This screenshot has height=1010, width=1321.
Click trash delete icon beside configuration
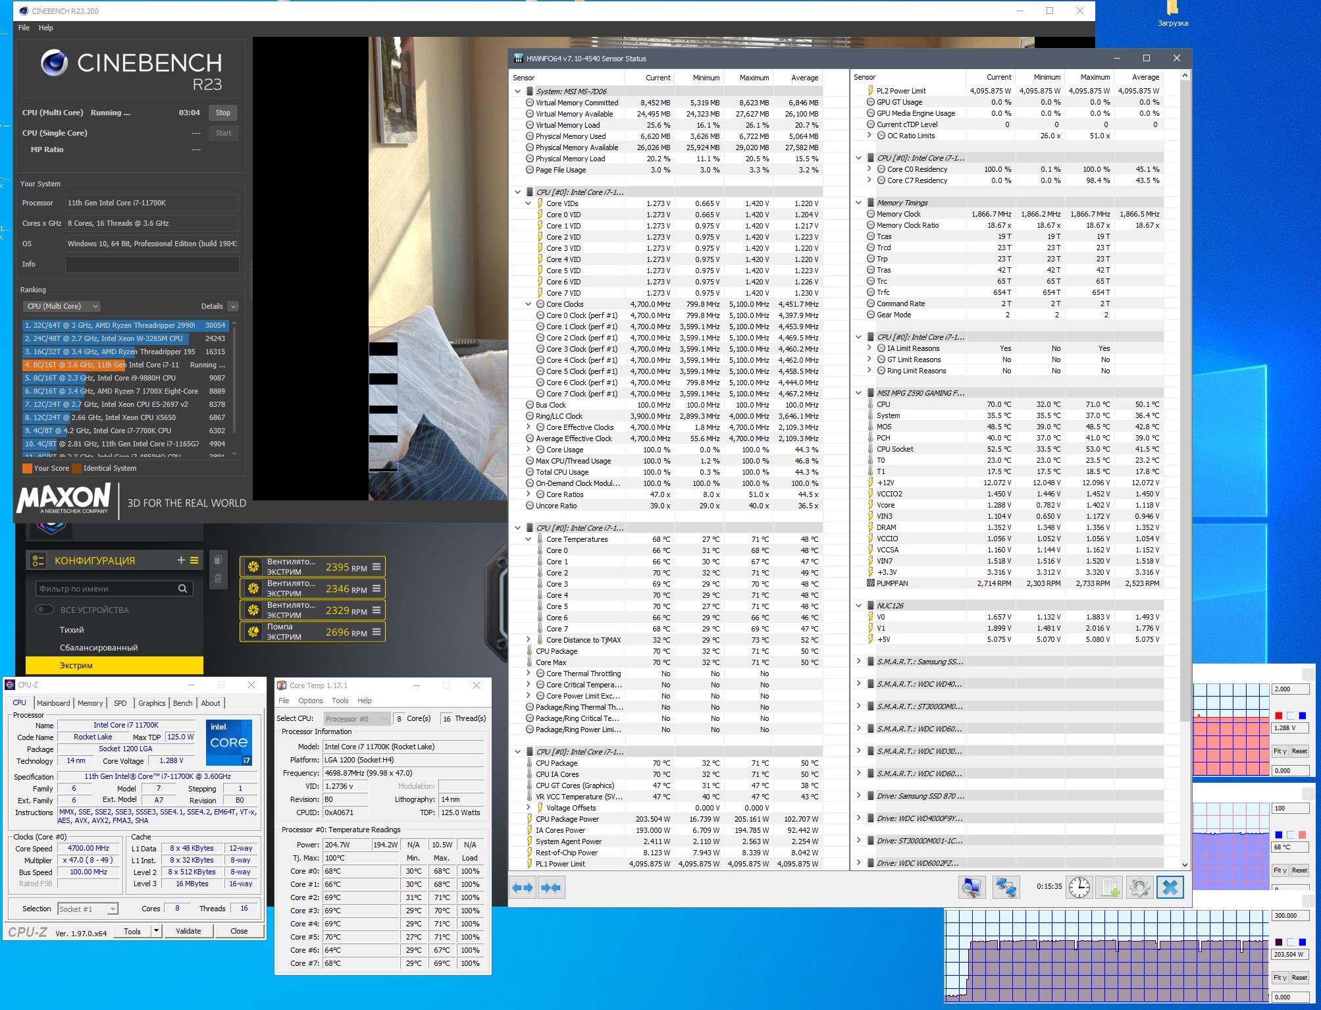pos(218,579)
